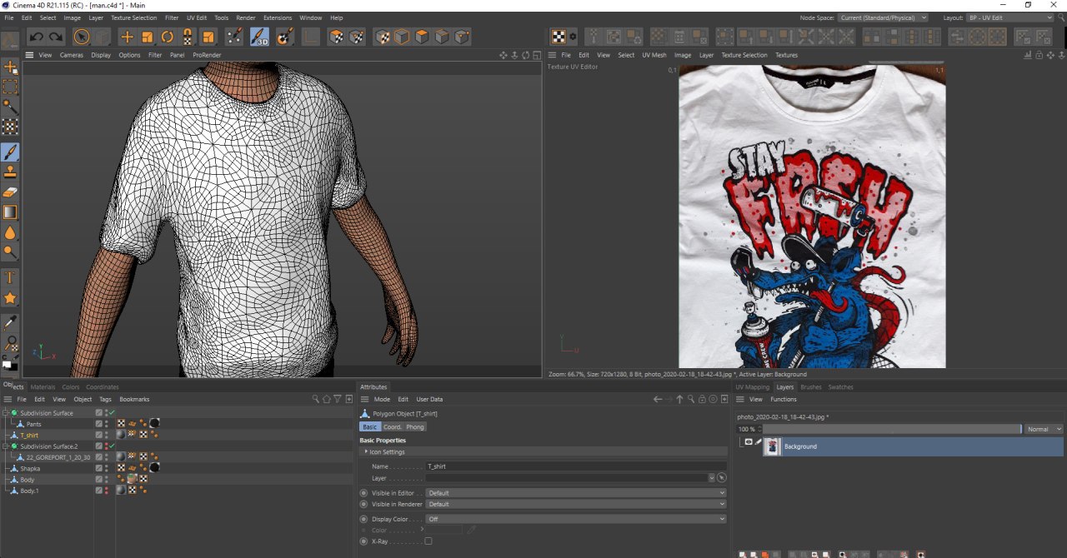Screen dimensions: 1067x558
Task: Select the Gradient tool in the left palette
Action: coord(10,212)
